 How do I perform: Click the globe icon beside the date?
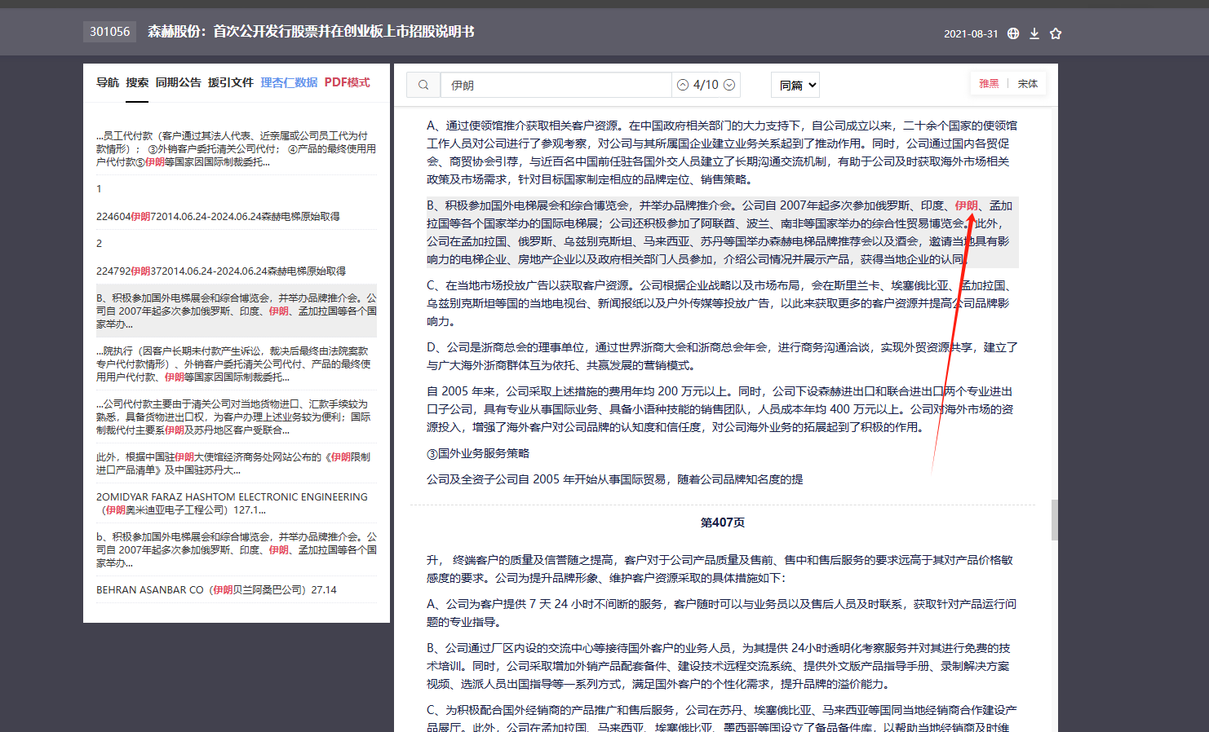1013,33
